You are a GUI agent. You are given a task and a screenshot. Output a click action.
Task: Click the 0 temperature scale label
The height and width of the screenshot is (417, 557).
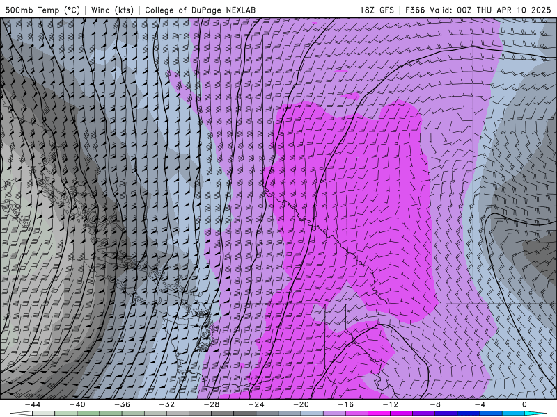click(x=525, y=404)
